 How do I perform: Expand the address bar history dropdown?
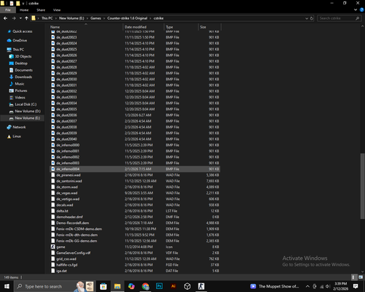tap(307, 18)
